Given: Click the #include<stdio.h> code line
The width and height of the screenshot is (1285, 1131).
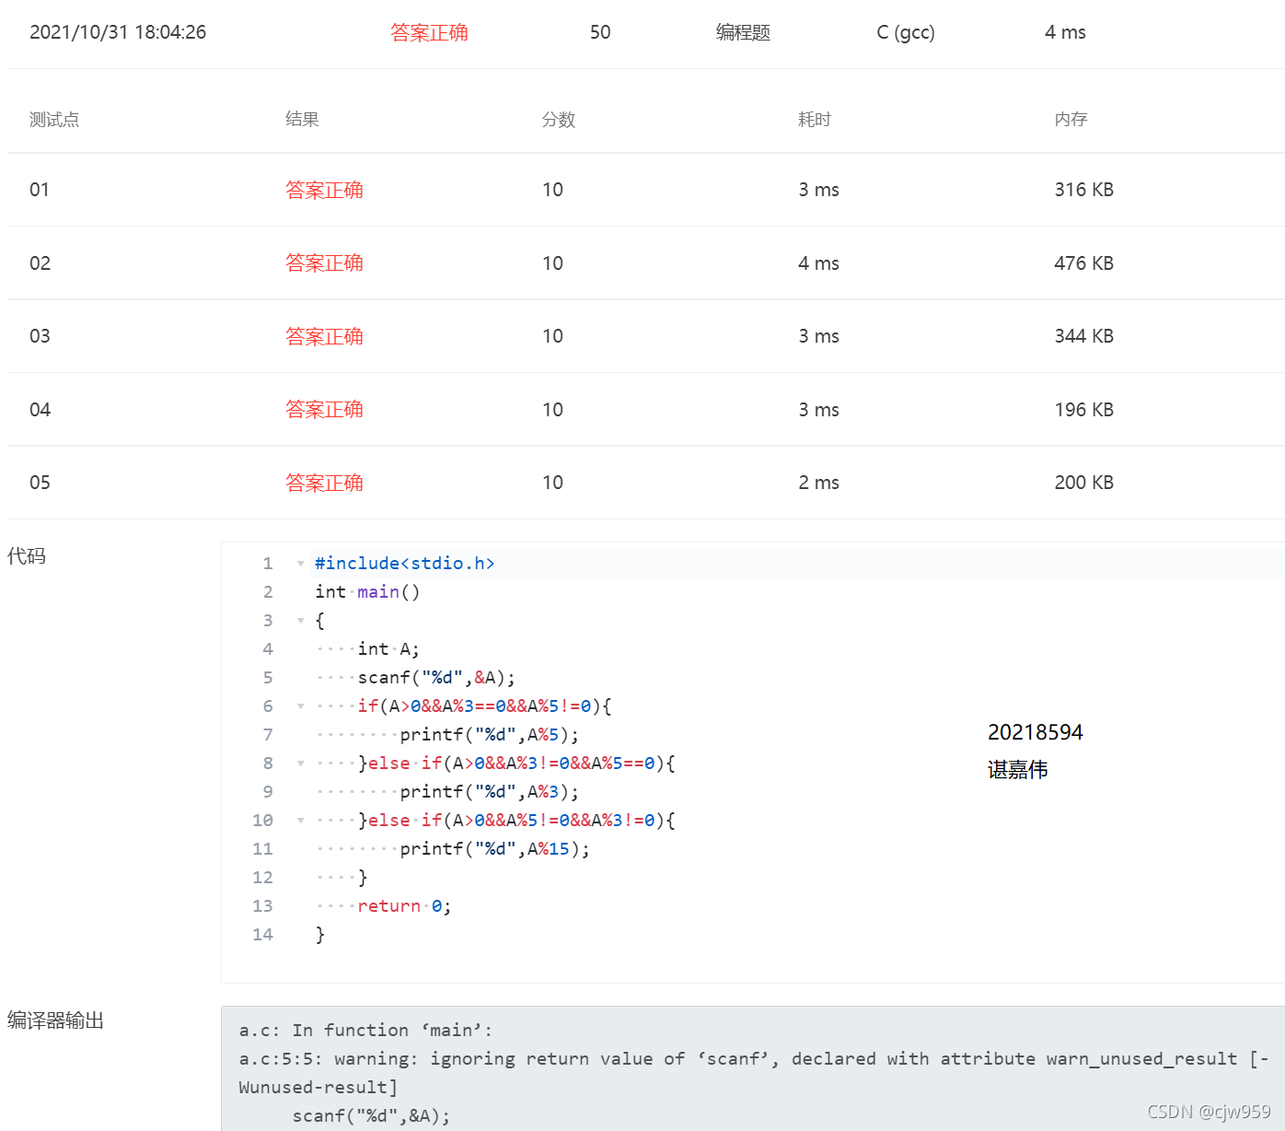Looking at the screenshot, I should pos(405,564).
